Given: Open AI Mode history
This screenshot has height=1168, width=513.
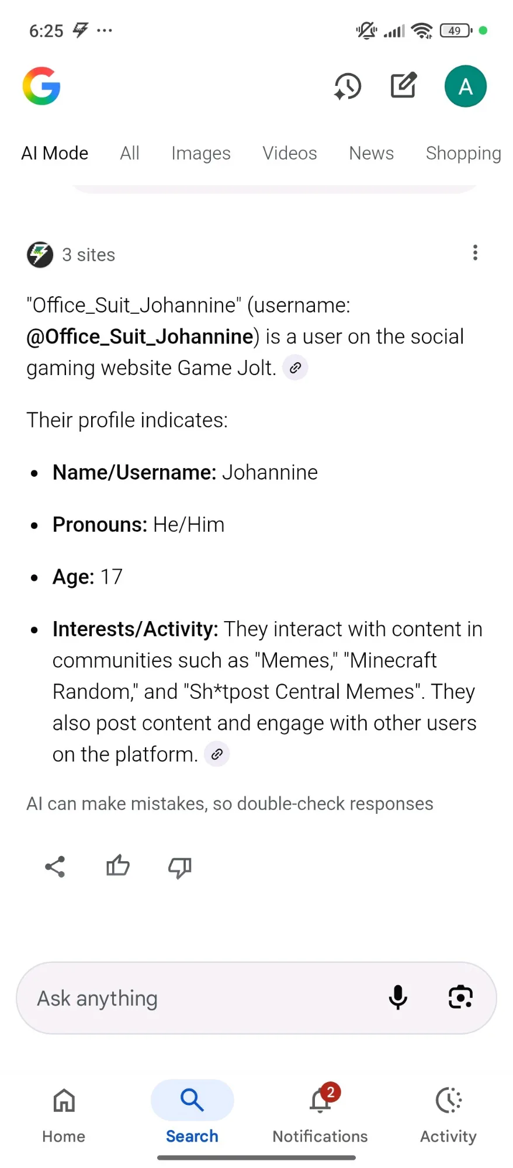Looking at the screenshot, I should [x=348, y=86].
